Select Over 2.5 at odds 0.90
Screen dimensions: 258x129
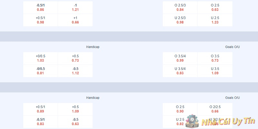(180, 109)
